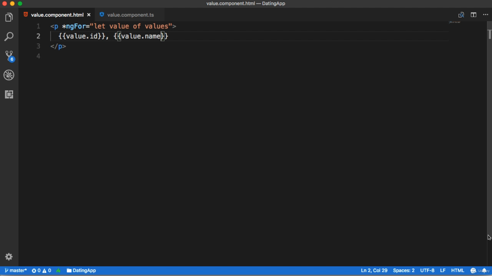
Task: Click on {{value.id}} expression
Action: coord(82,36)
